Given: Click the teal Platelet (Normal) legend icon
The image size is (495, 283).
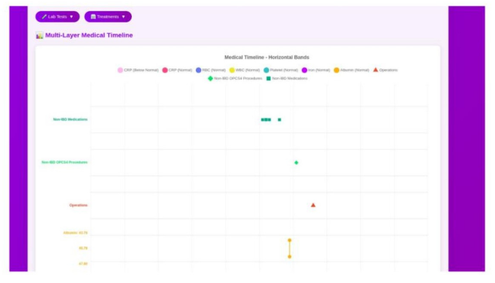Looking at the screenshot, I should [266, 70].
